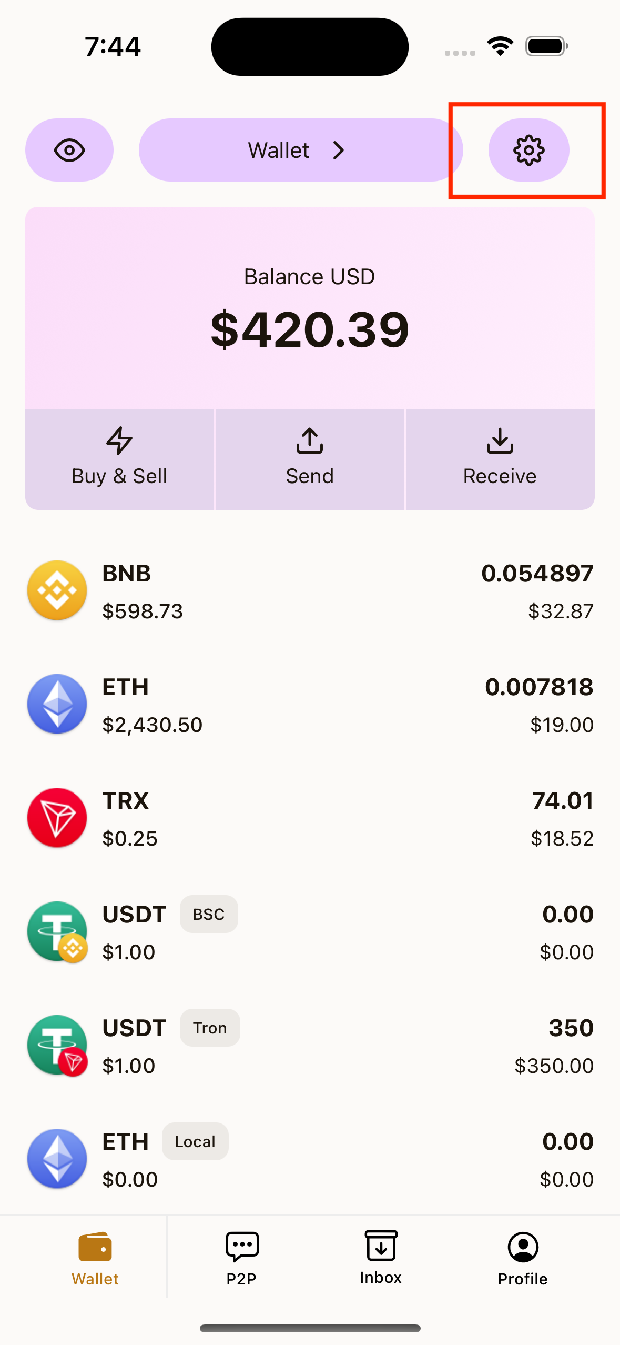Tap the $420.39 balance amount
This screenshot has height=1345, width=620.
coord(310,330)
